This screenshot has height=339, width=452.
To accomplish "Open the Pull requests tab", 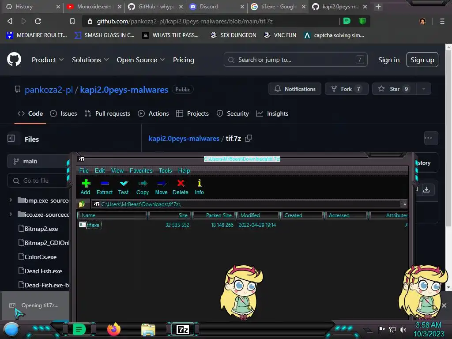I will 108,113.
